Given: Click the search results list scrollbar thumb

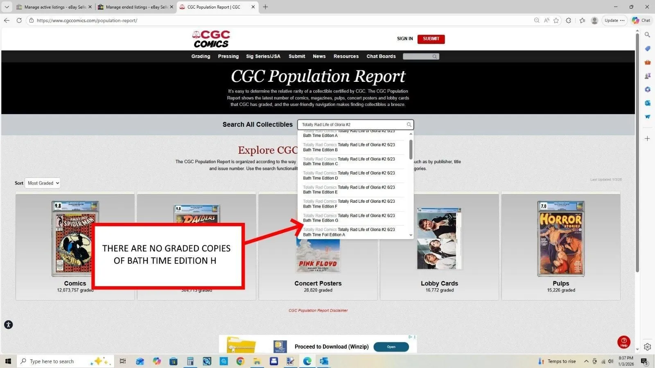Looking at the screenshot, I should click(411, 150).
